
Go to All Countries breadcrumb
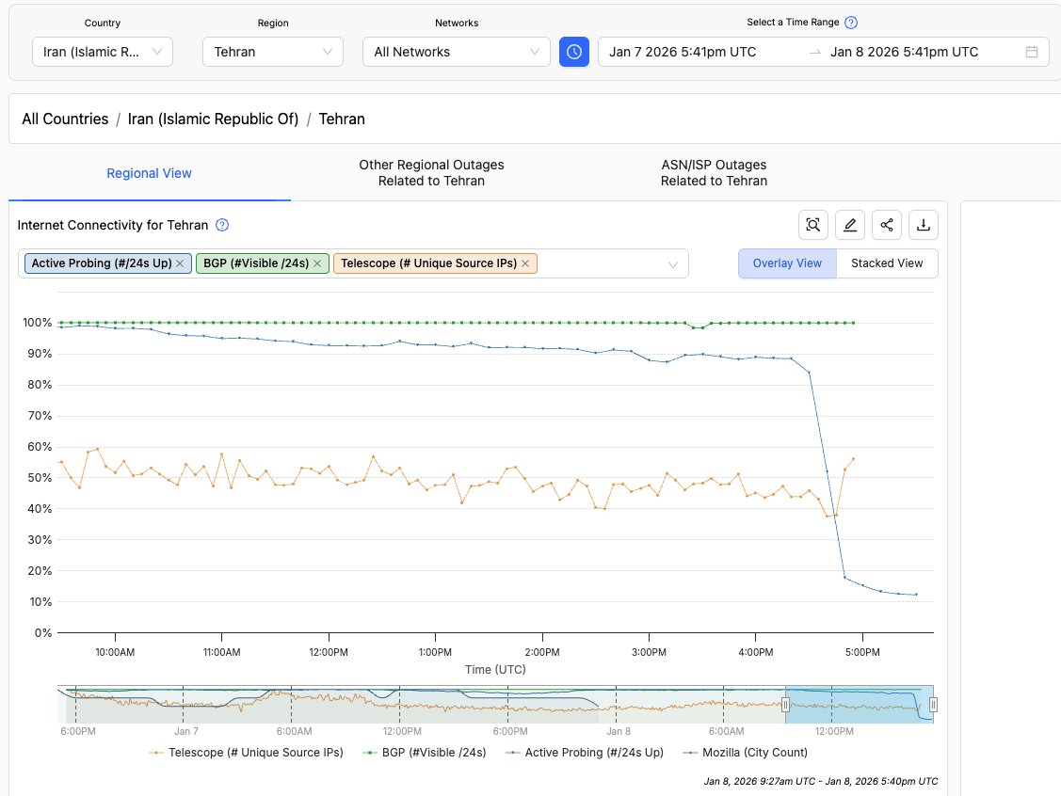click(65, 119)
